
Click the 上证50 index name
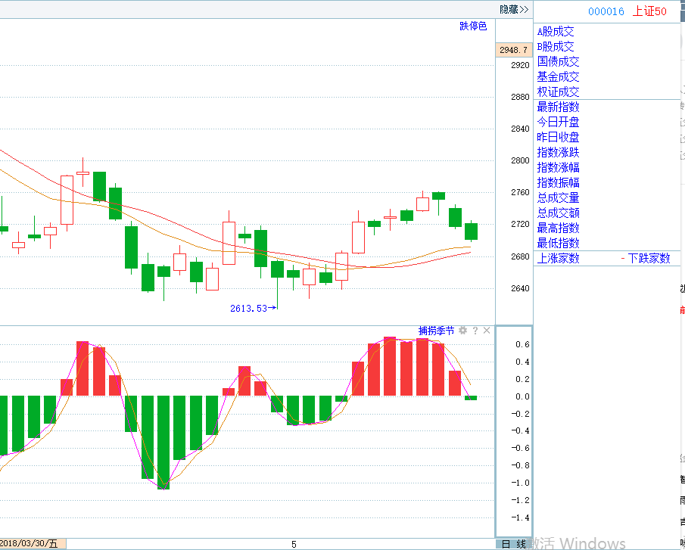pyautogui.click(x=649, y=11)
